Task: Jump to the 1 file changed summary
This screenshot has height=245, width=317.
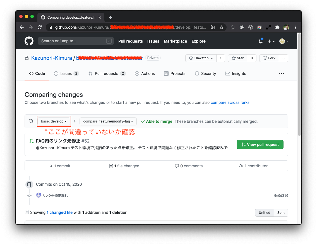Action: coord(124,166)
